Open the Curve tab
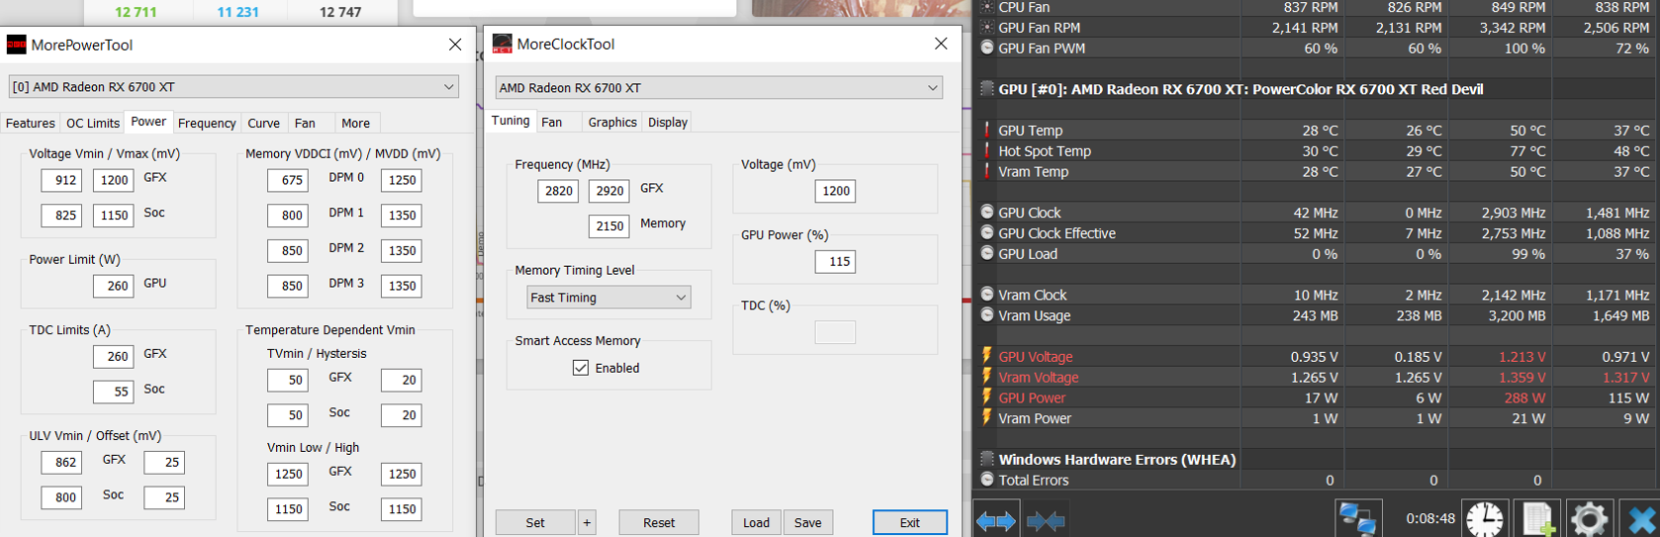 click(263, 124)
